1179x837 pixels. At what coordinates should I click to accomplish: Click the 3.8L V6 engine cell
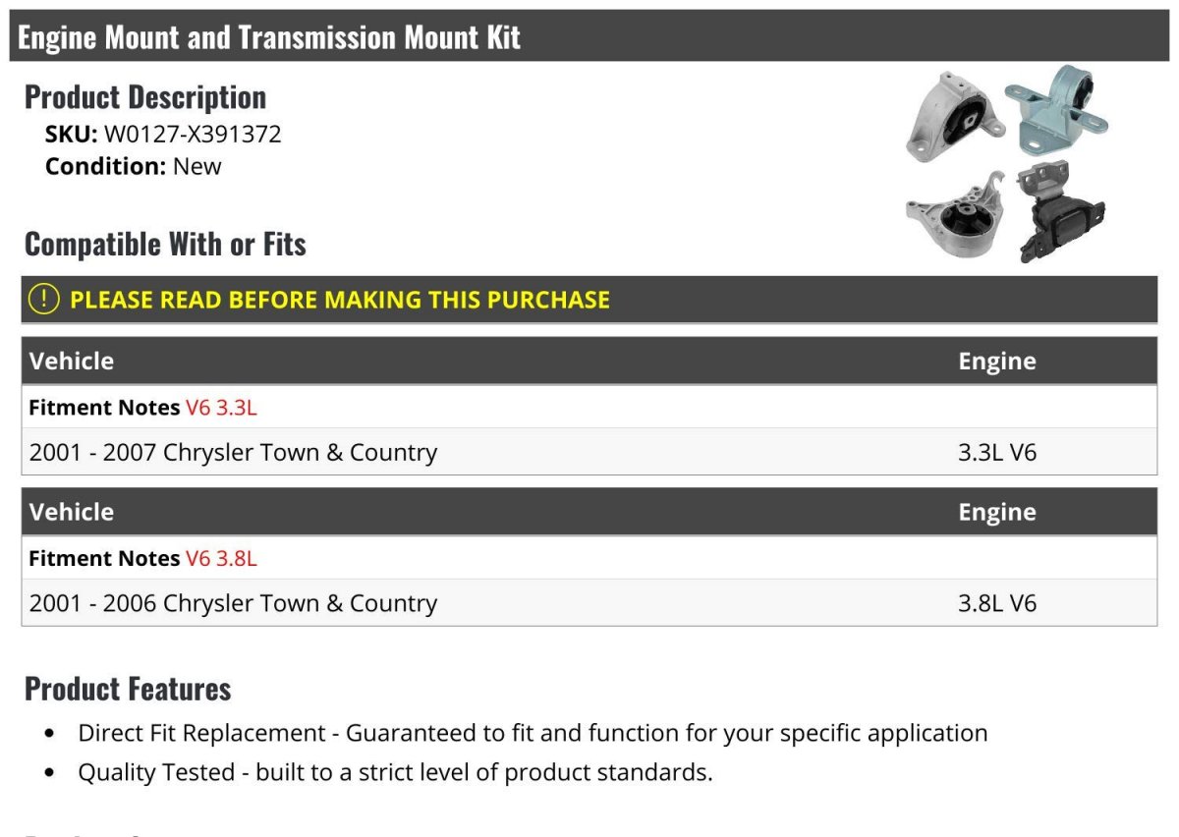997,604
